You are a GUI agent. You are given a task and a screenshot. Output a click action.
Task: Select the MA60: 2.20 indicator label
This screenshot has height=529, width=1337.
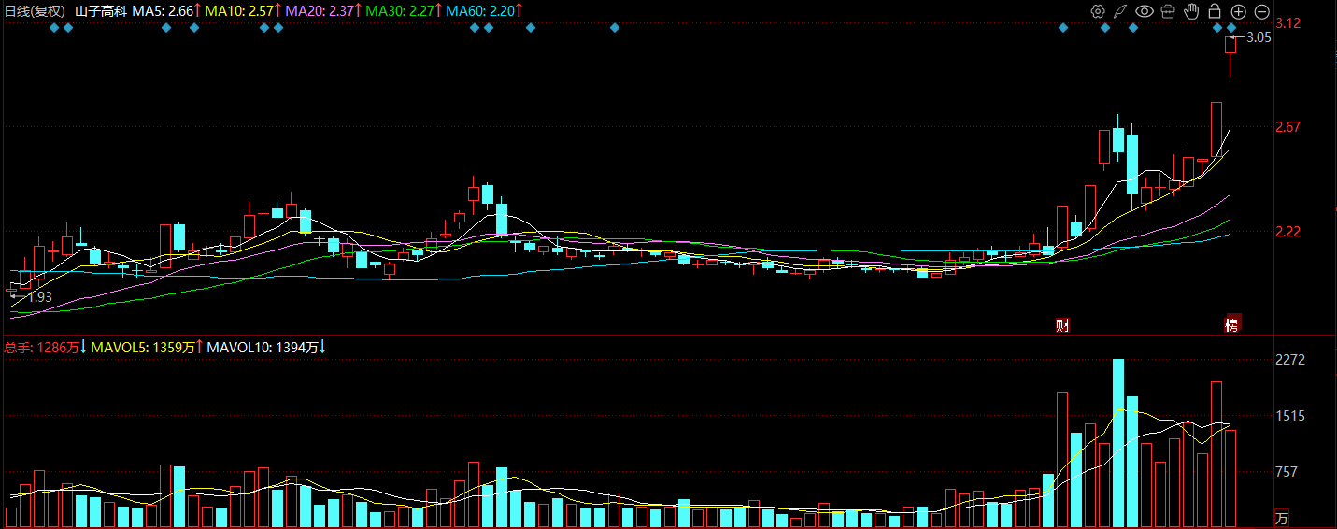pos(485,11)
